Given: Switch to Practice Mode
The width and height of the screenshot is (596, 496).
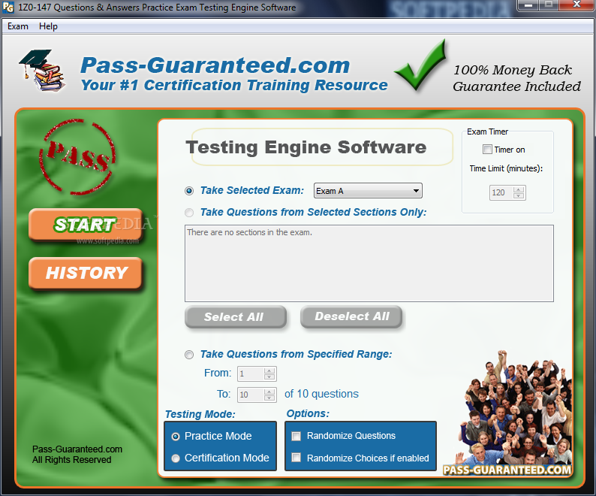Looking at the screenshot, I should 176,436.
